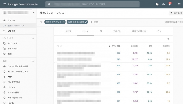This screenshot has width=183, height=104.
Task: Open イベント report
Action: pyautogui.click(x=11, y=87)
